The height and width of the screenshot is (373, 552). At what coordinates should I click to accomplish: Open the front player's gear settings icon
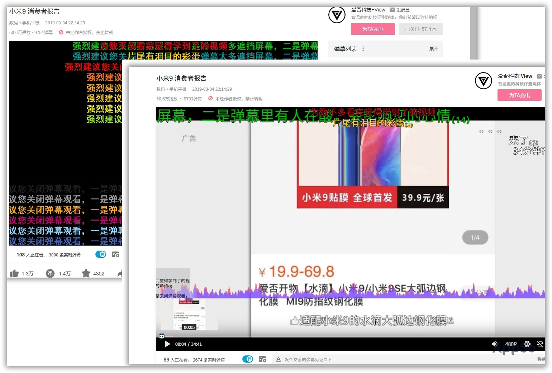tap(527, 344)
